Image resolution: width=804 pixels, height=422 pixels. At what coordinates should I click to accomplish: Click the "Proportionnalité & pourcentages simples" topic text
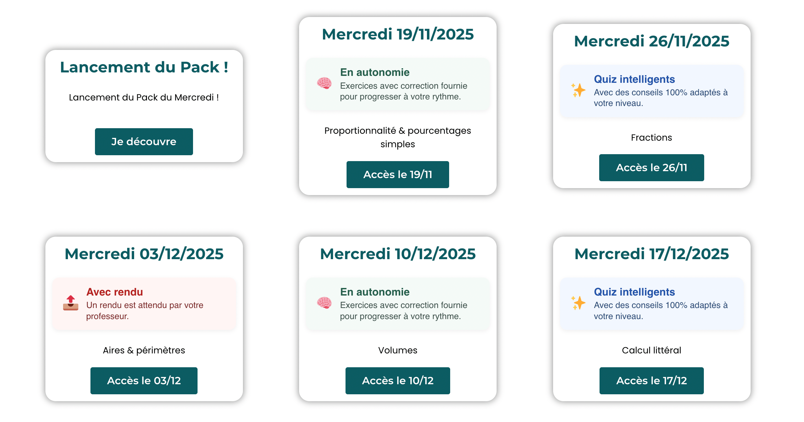tap(397, 137)
